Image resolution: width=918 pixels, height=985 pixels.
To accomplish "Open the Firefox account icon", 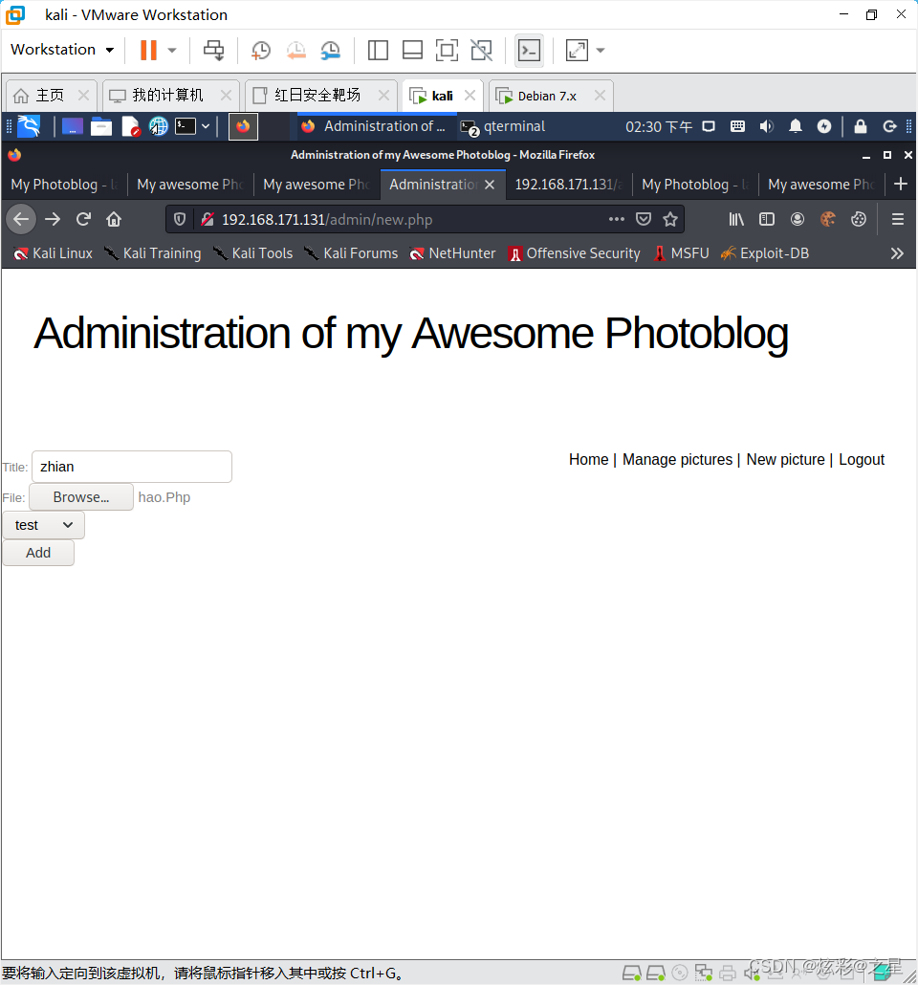I will [798, 219].
